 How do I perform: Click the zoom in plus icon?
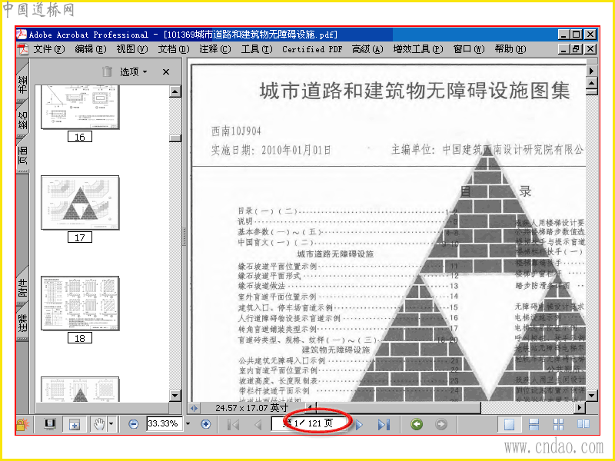coord(205,424)
